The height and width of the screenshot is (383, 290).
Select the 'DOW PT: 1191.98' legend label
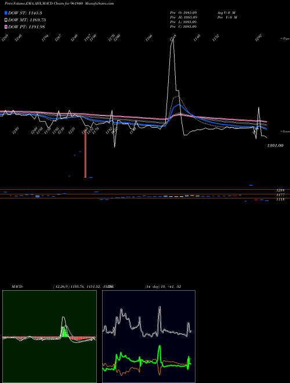click(27, 27)
